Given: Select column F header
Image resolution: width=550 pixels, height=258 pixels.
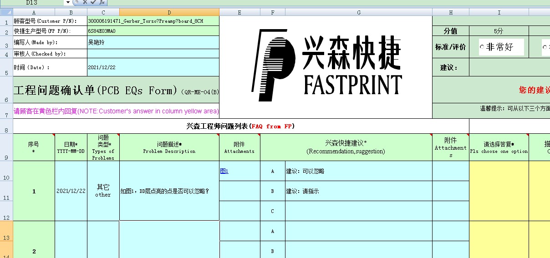Looking at the screenshot, I should point(273,12).
